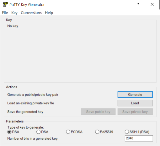Select the RSA key type
Screen dimensions: 160x146
pyautogui.click(x=13, y=132)
